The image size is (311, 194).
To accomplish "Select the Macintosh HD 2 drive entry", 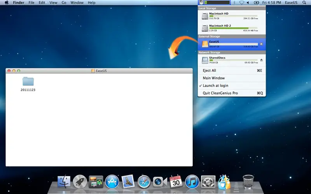I will pyautogui.click(x=232, y=28).
